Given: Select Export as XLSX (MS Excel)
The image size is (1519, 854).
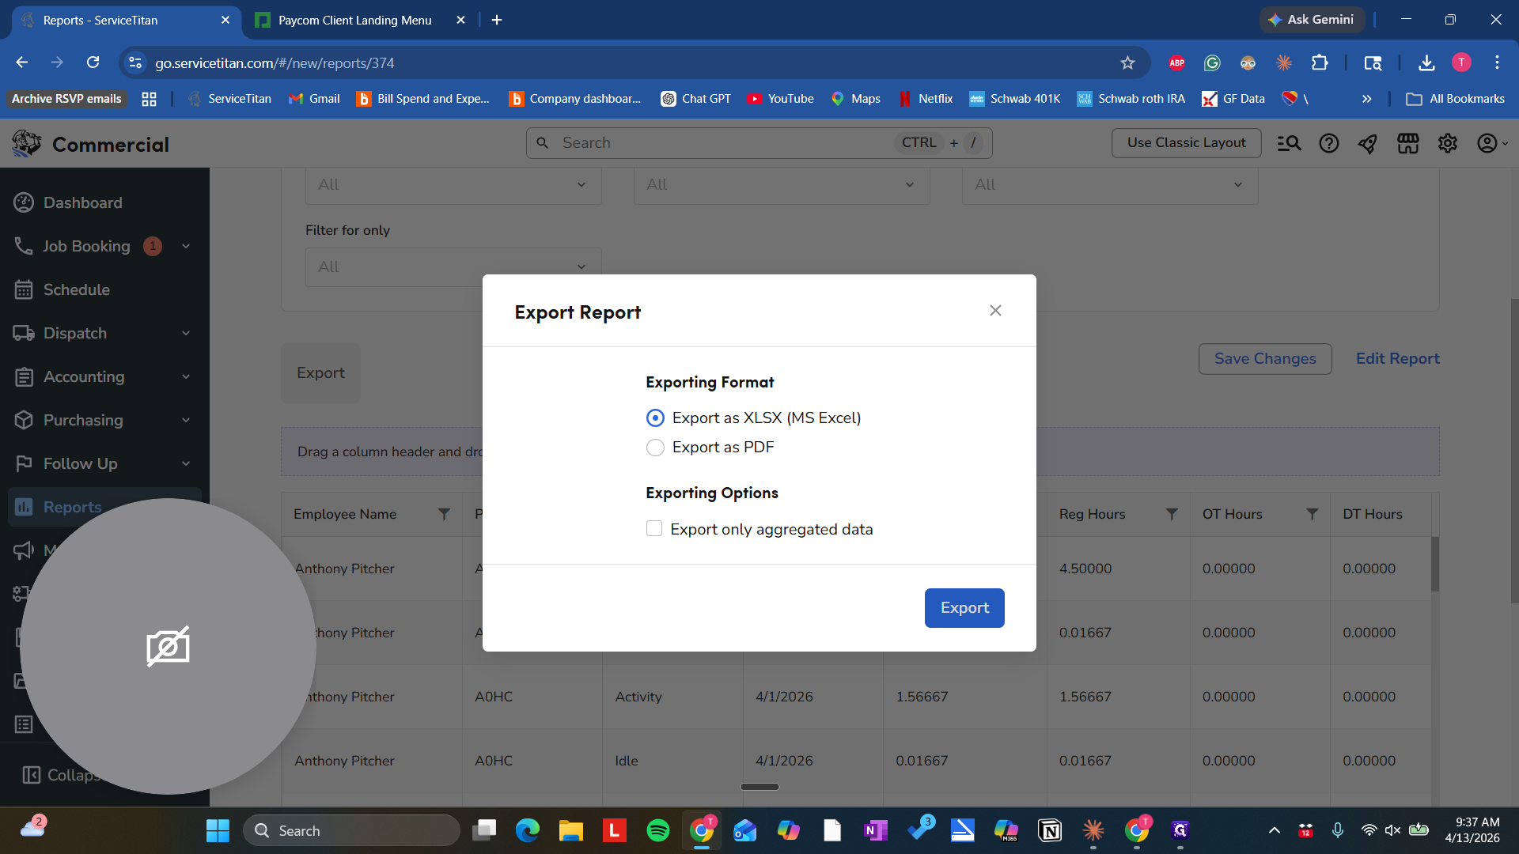Looking at the screenshot, I should click(x=655, y=418).
